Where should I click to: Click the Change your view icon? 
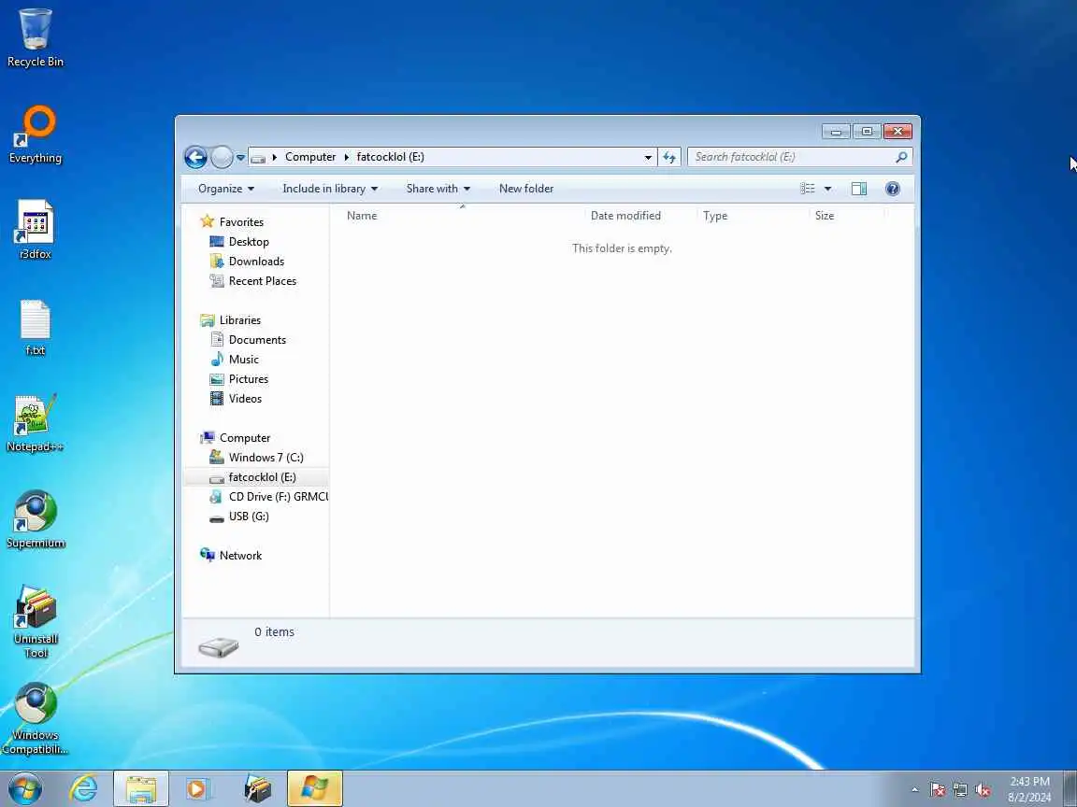pyautogui.click(x=808, y=189)
